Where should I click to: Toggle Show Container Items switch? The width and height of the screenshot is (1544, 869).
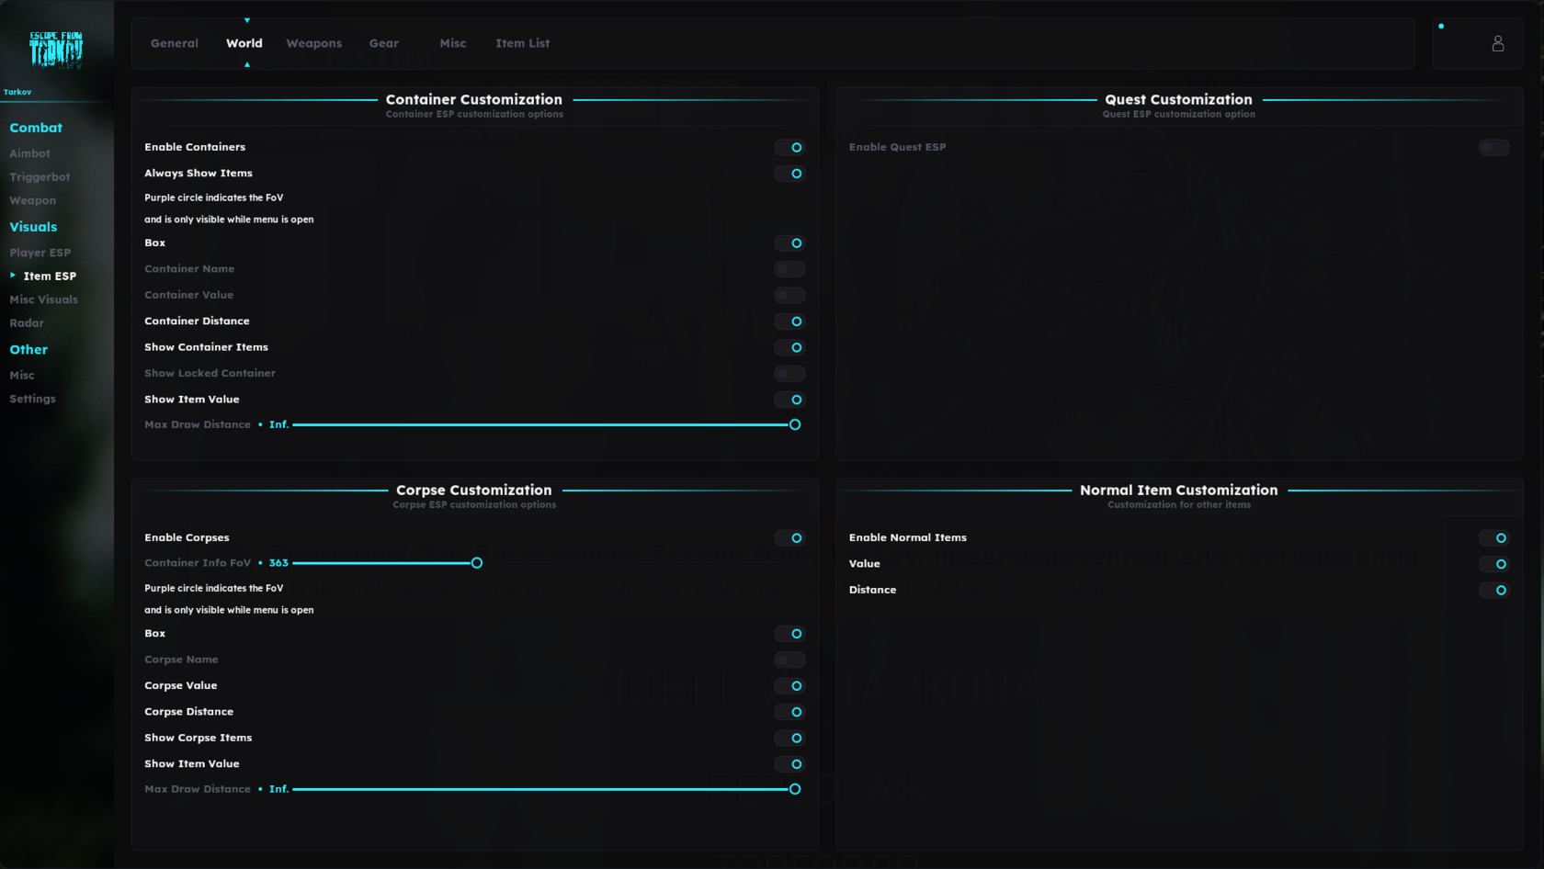pyautogui.click(x=789, y=347)
